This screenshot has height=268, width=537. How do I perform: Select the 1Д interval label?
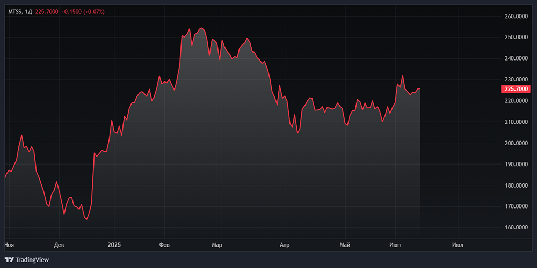(28, 11)
